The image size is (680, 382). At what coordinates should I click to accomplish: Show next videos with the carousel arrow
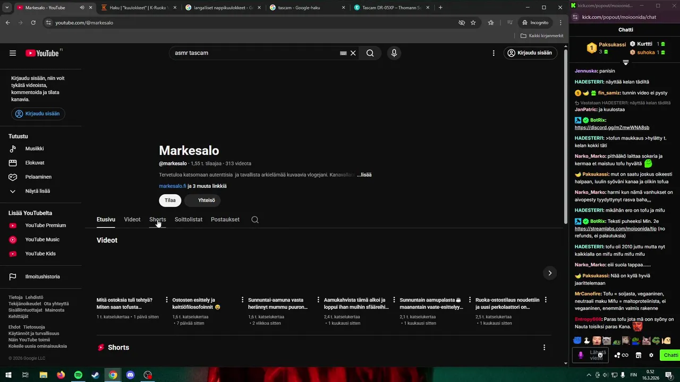[550, 273]
